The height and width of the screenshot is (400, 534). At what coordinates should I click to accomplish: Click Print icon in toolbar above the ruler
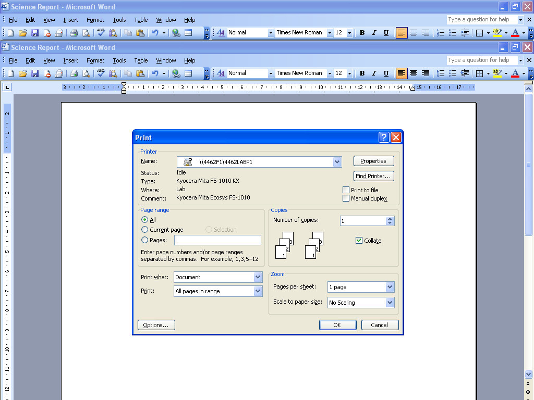pos(74,73)
